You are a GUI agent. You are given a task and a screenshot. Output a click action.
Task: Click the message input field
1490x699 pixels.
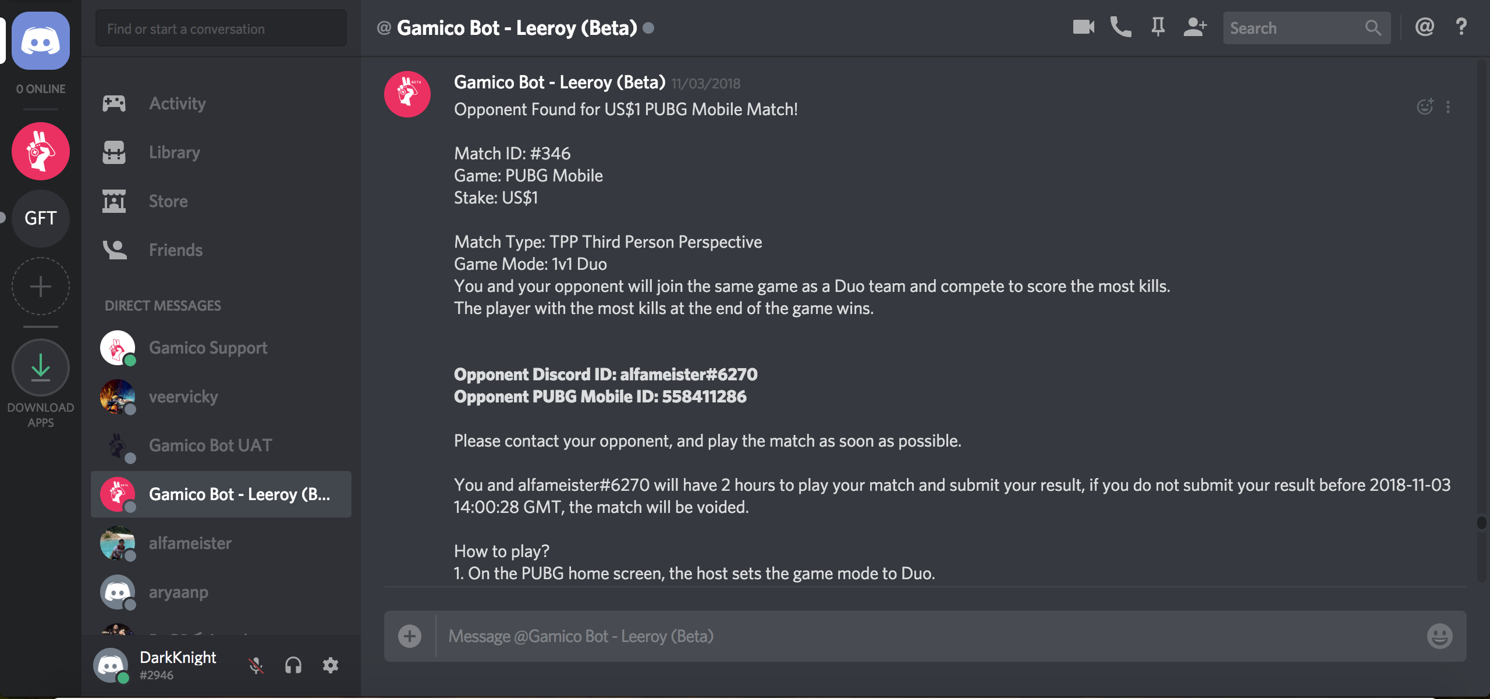[x=815, y=636]
